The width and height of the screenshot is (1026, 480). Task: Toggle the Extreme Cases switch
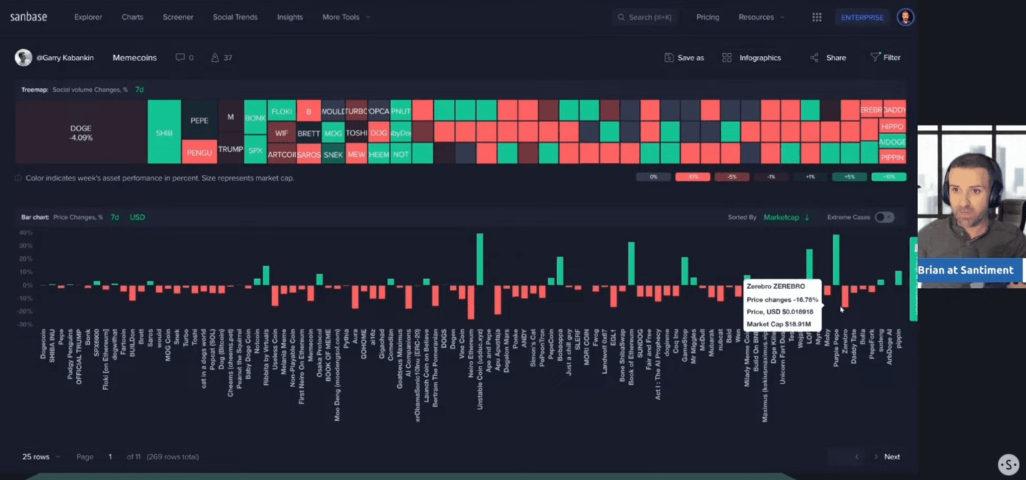point(884,217)
